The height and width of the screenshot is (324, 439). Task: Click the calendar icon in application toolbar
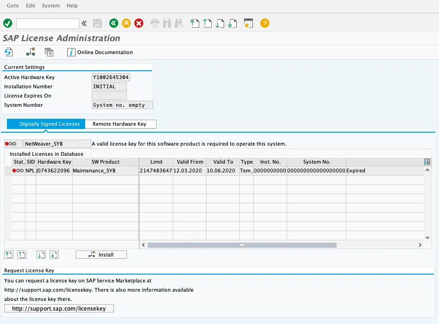click(x=49, y=52)
